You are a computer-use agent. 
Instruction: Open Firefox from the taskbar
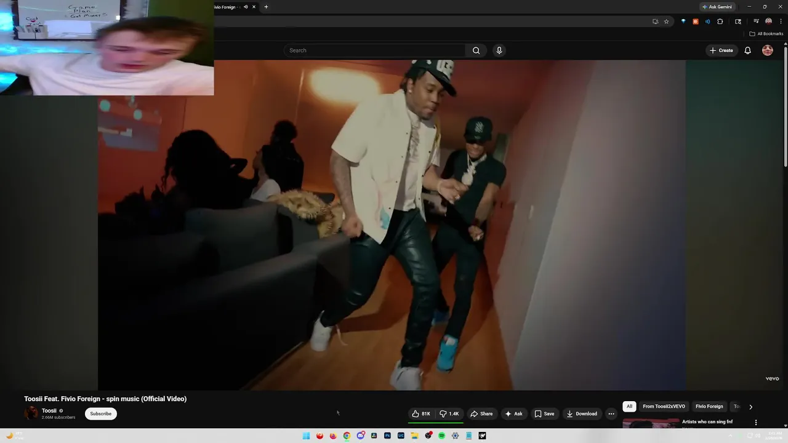pyautogui.click(x=333, y=436)
